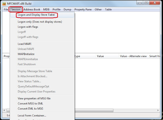The image size is (163, 120).
Task: Choose Convert MSG to EML
Action: pyautogui.click(x=42, y=104)
